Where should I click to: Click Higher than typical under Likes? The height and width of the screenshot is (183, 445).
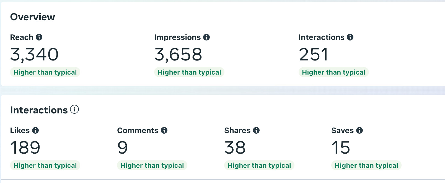pyautogui.click(x=45, y=165)
